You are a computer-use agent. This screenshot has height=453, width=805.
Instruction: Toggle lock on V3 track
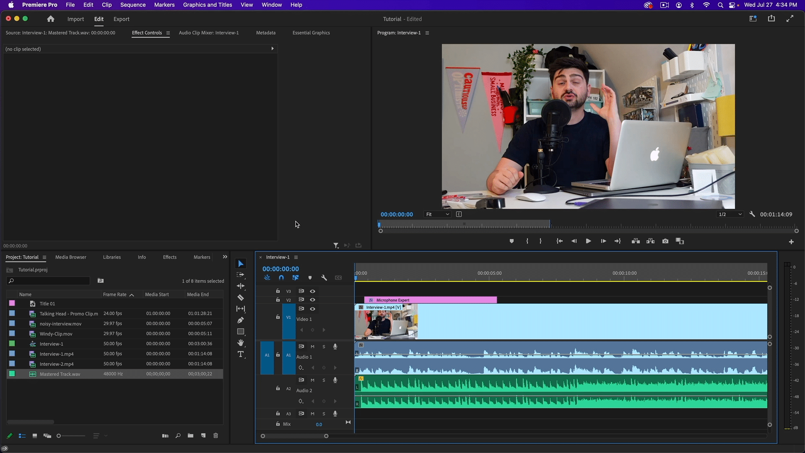tap(278, 291)
